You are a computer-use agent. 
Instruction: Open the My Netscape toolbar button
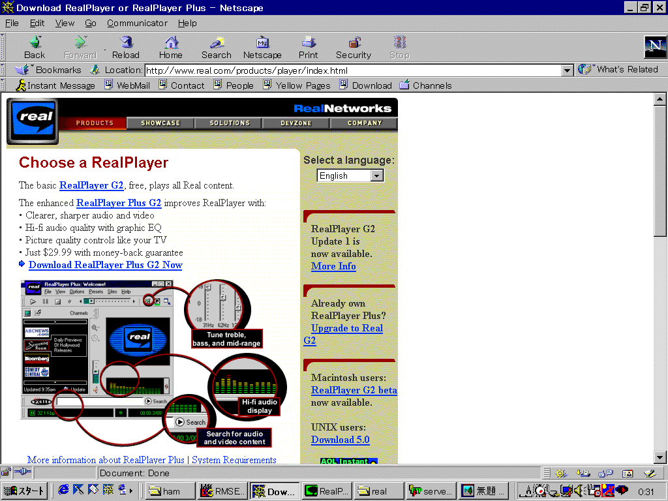point(262,47)
